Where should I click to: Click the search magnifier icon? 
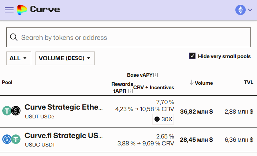14,37
